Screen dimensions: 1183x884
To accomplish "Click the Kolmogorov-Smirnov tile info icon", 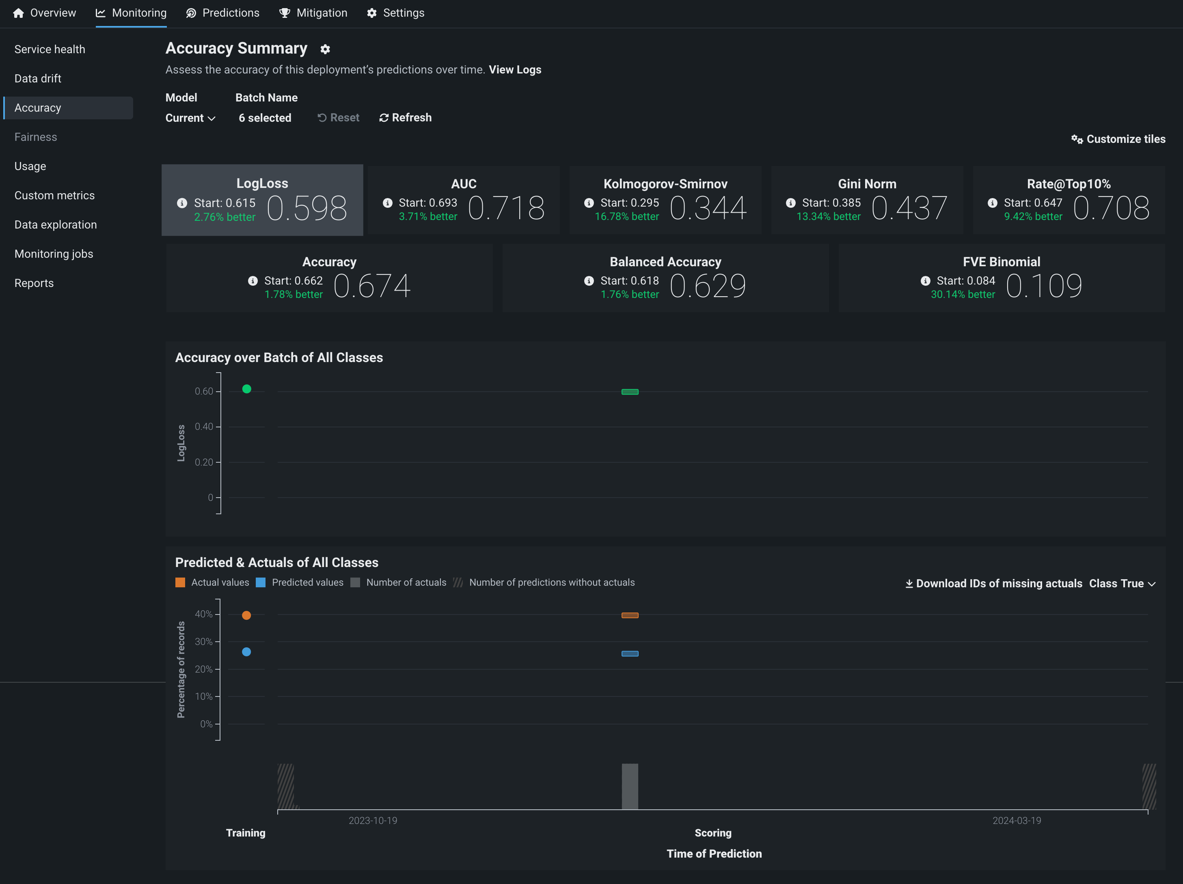I will point(589,203).
